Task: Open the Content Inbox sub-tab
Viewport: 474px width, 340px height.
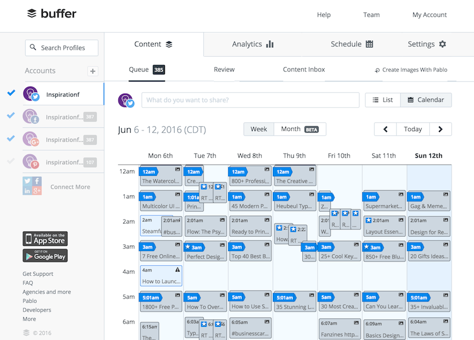Action: pyautogui.click(x=304, y=69)
